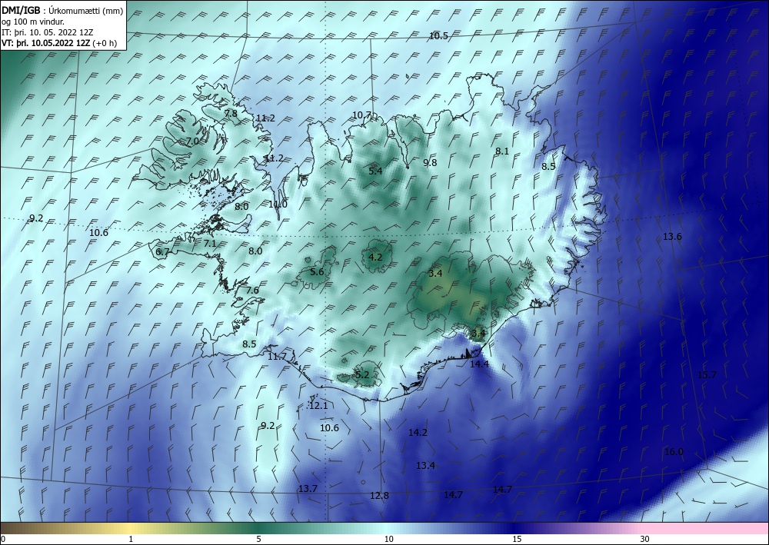Screen dimensions: 769x545
Task: Click the 13.7 value near the bottom
Action: coord(308,489)
